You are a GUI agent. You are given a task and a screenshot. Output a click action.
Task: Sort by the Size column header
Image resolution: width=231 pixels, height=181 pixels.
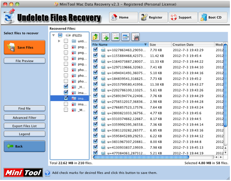click(160, 45)
